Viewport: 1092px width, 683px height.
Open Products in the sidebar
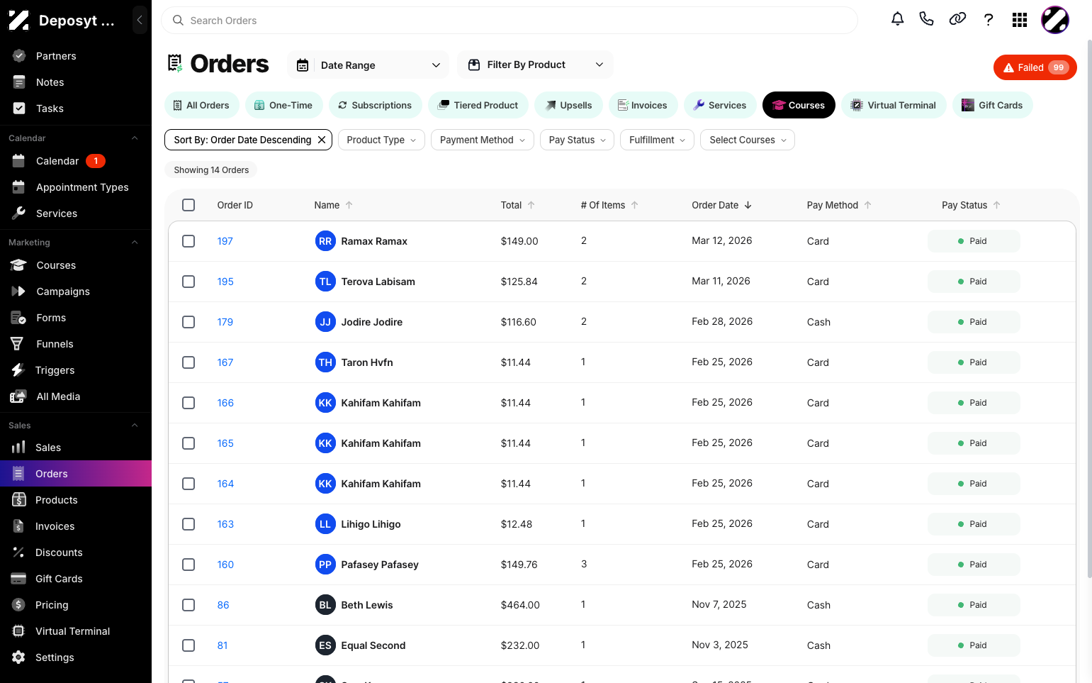click(76, 500)
